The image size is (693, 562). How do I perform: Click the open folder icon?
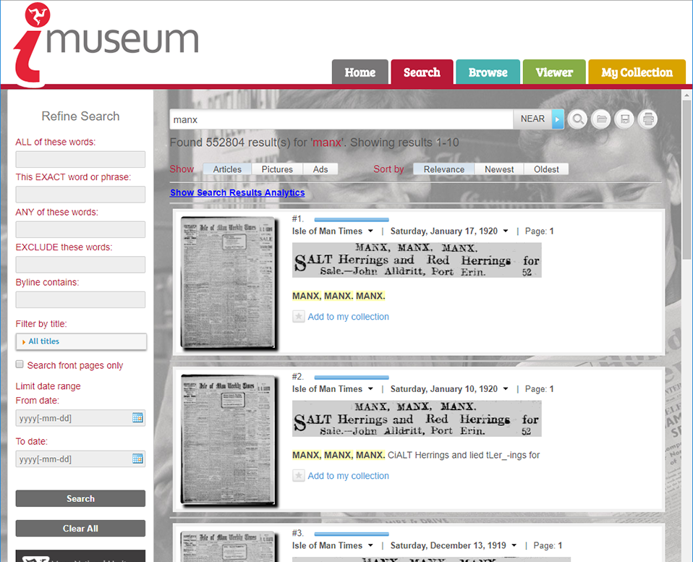(x=600, y=119)
